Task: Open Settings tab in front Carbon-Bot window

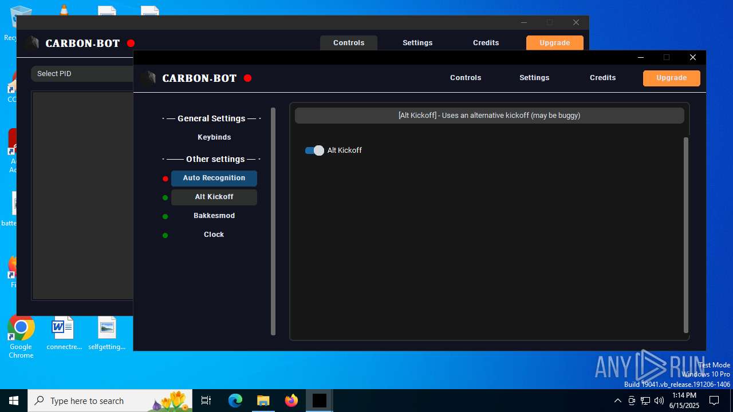Action: (534, 78)
